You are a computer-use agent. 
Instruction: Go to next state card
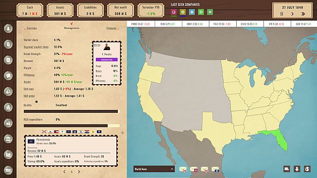pos(79,172)
